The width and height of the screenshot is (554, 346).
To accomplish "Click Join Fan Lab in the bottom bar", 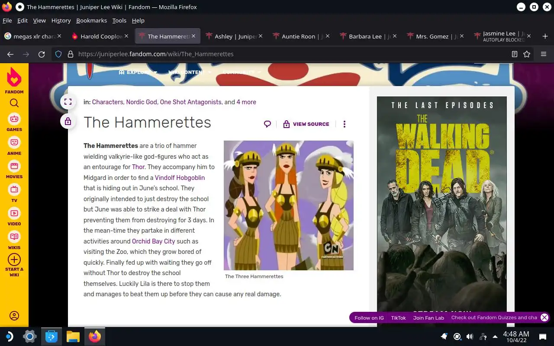I will pyautogui.click(x=428, y=318).
